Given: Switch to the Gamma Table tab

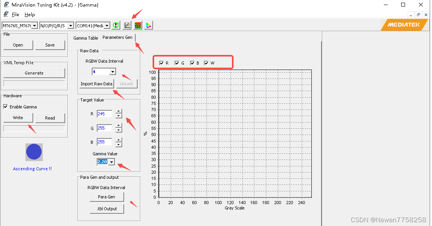Looking at the screenshot, I should (x=86, y=38).
